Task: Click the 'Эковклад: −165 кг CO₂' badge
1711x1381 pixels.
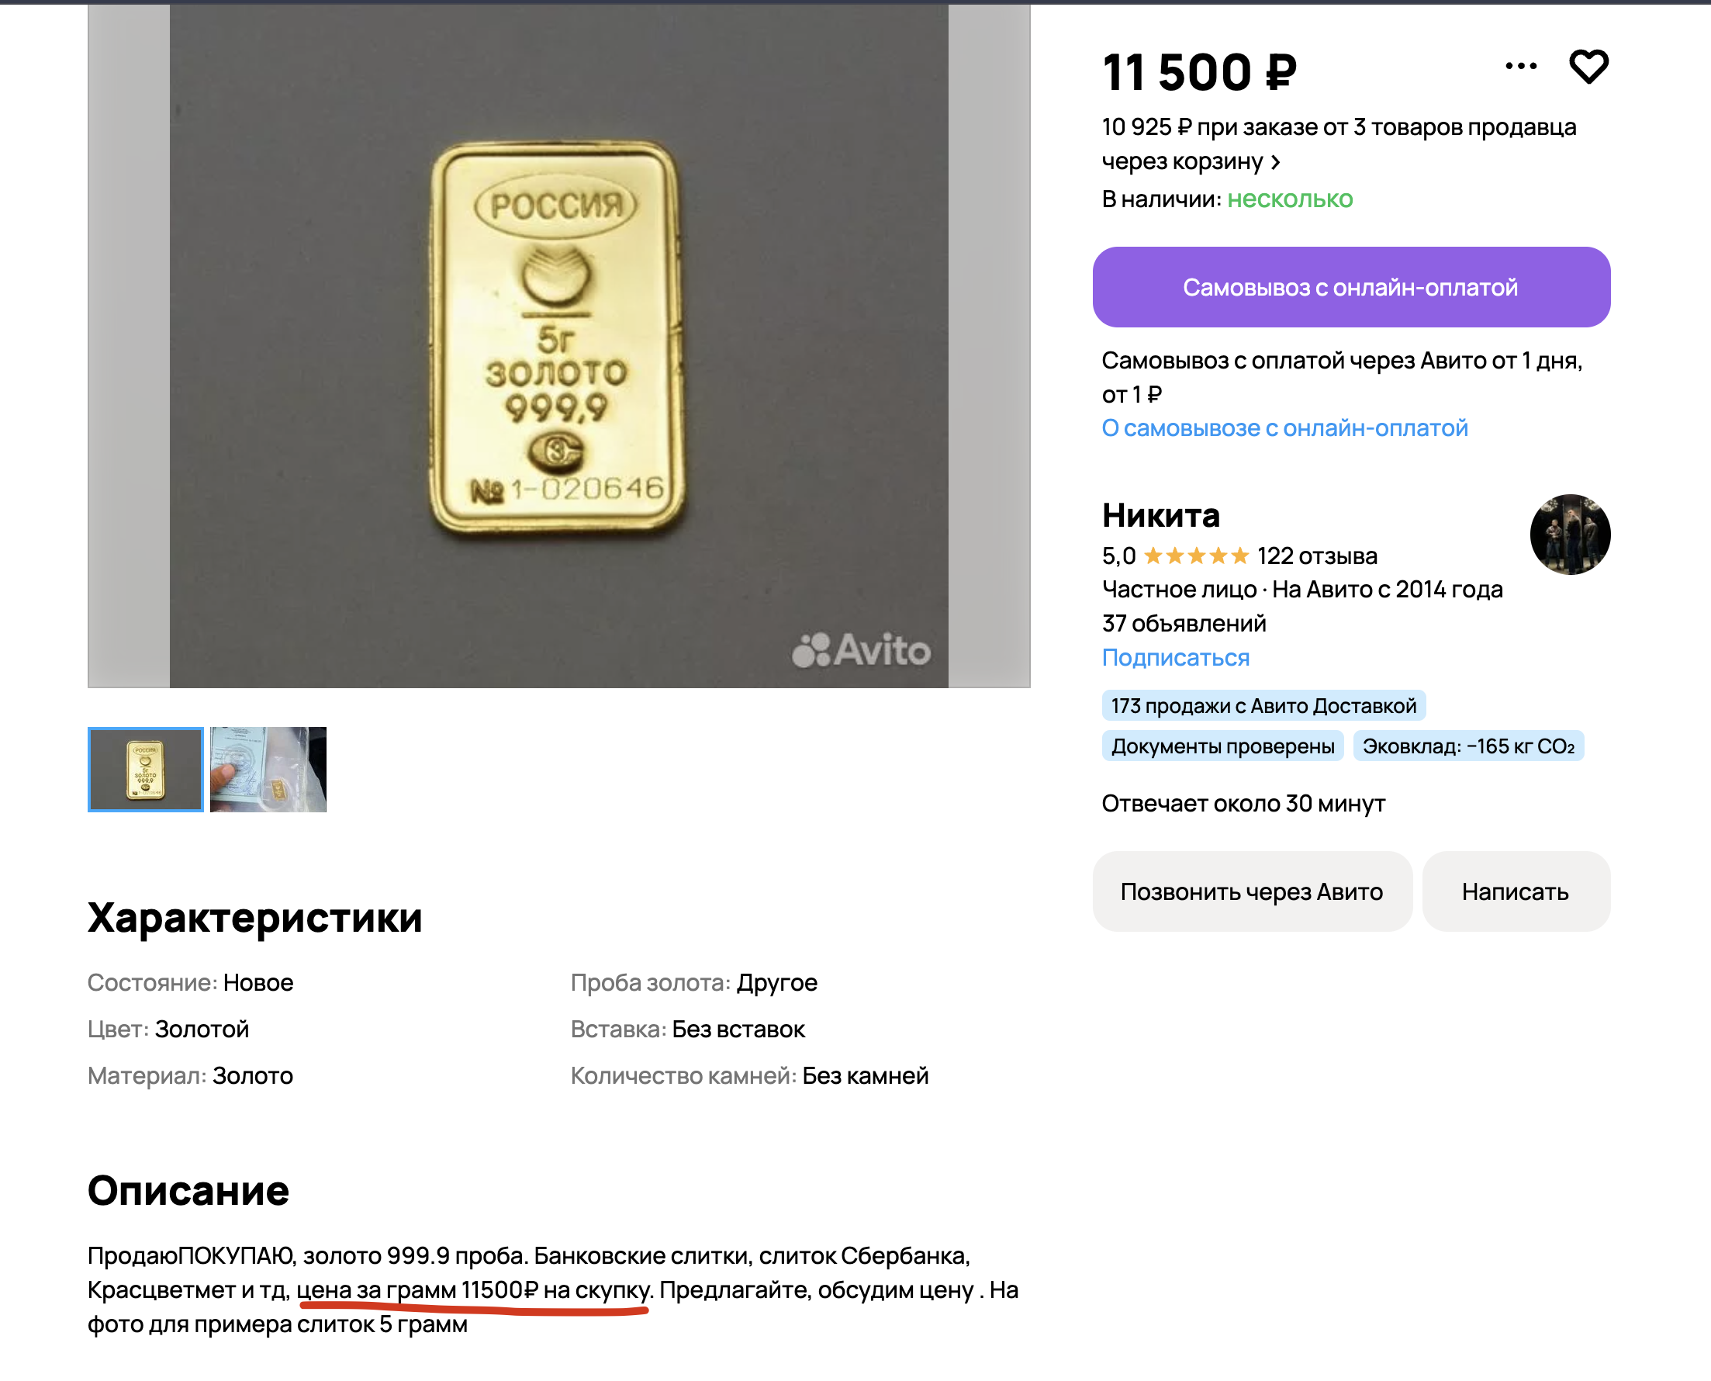Action: (1467, 746)
